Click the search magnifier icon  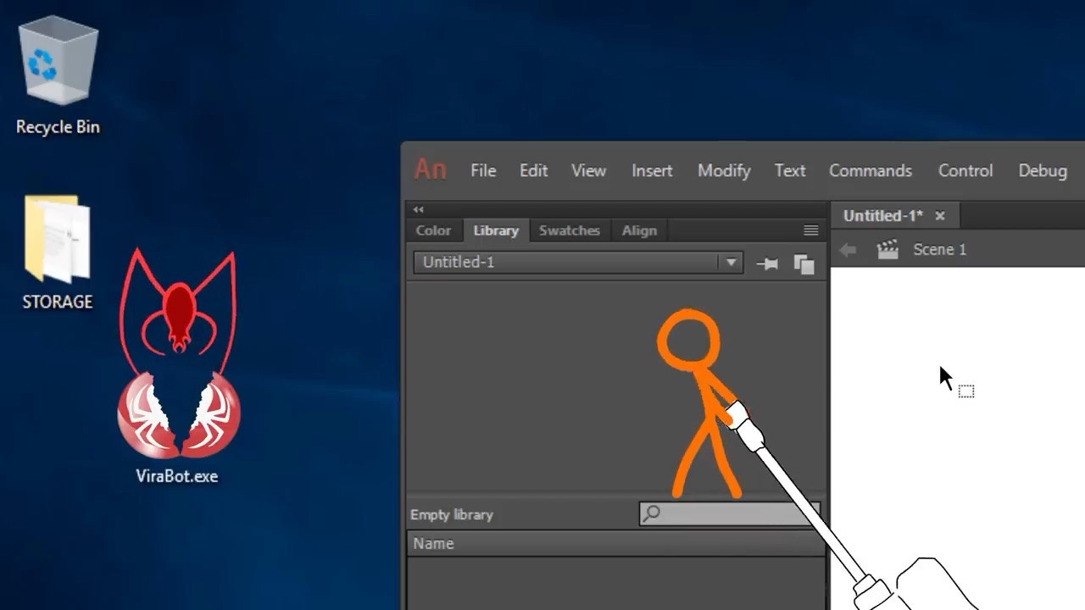tap(652, 513)
